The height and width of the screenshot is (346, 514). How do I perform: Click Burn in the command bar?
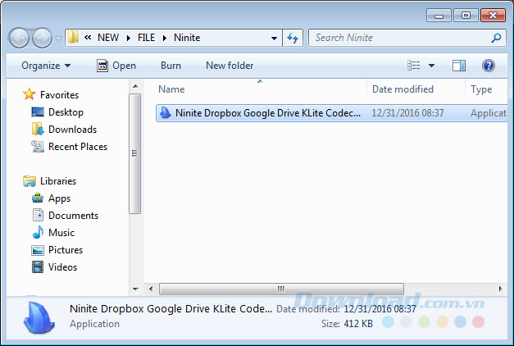[x=171, y=66]
